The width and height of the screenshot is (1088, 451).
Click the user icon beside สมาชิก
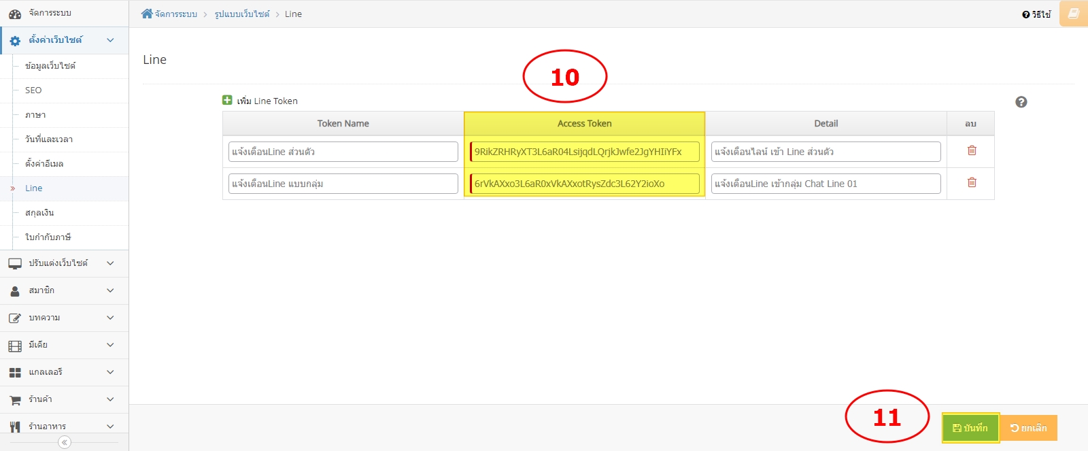point(15,291)
